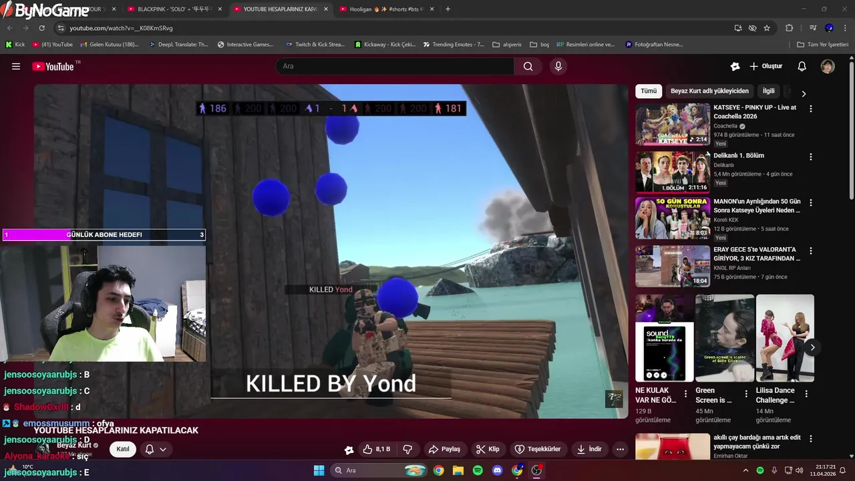Switch to BLACKPINK 'SOLO' tab

(174, 9)
